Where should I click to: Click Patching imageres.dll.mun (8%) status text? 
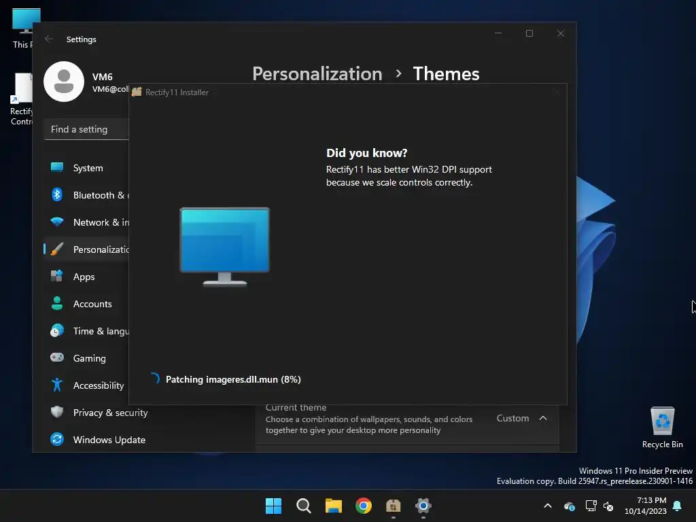233,379
